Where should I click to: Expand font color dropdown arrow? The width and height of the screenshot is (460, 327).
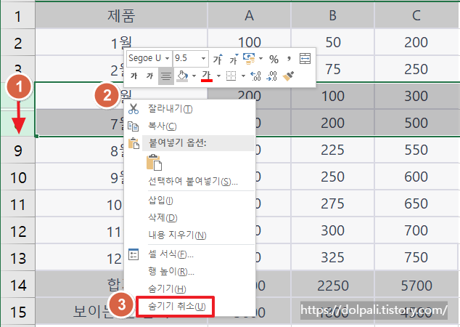click(x=218, y=76)
